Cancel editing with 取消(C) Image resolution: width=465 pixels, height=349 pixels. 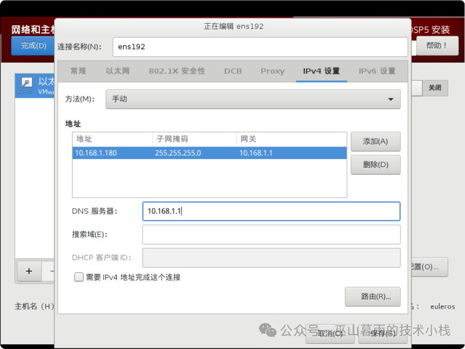pos(329,334)
